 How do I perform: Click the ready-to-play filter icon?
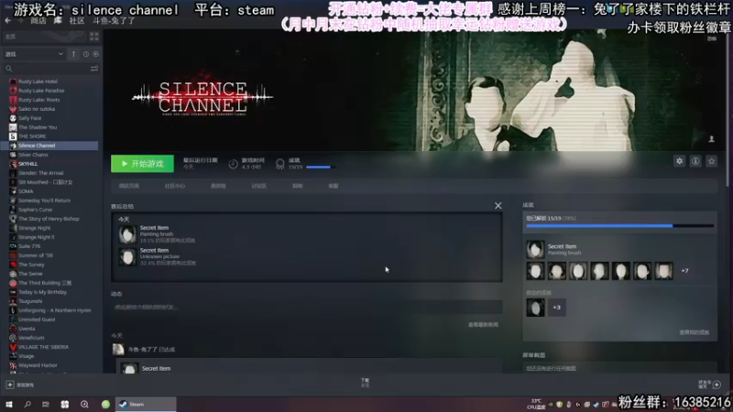pos(95,54)
